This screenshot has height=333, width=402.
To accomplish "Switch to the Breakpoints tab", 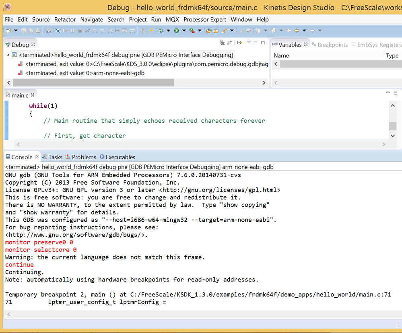I will point(330,45).
